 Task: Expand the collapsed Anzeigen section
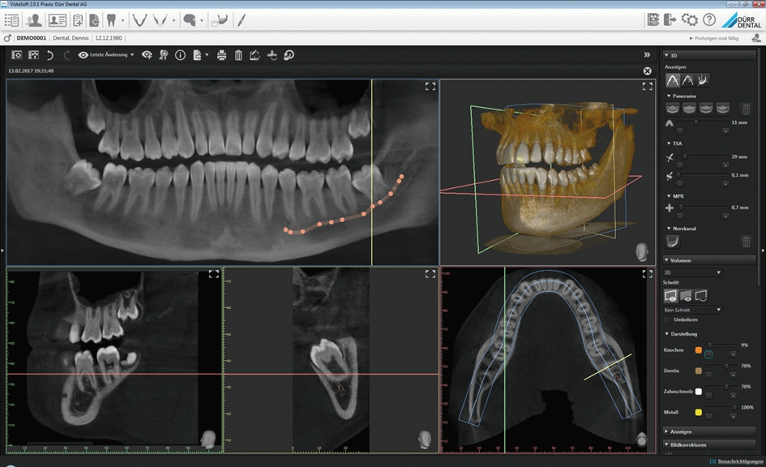(x=709, y=432)
